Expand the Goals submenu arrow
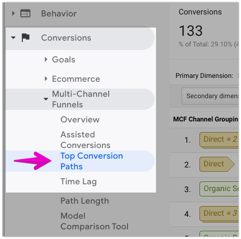The image size is (241, 239). tap(46, 60)
